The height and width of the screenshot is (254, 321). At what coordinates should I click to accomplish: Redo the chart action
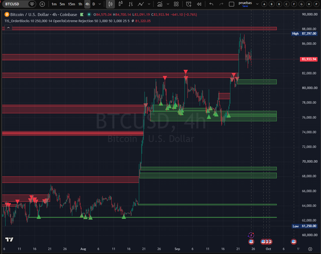pyautogui.click(x=221, y=4)
